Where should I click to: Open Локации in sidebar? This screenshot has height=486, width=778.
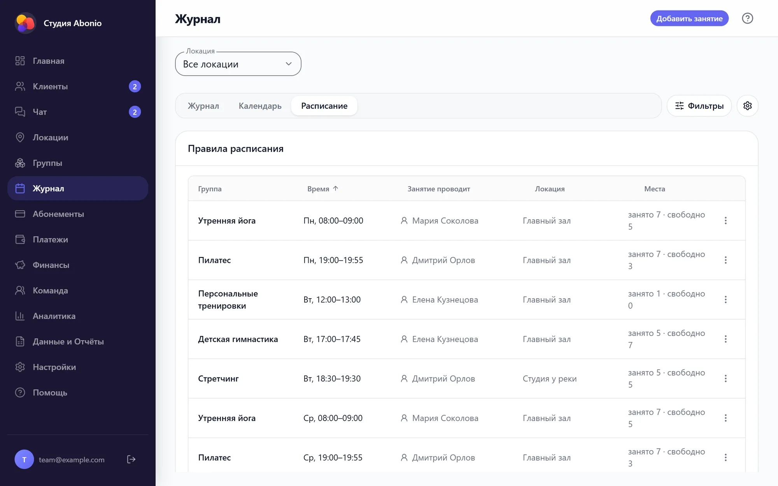coord(78,137)
